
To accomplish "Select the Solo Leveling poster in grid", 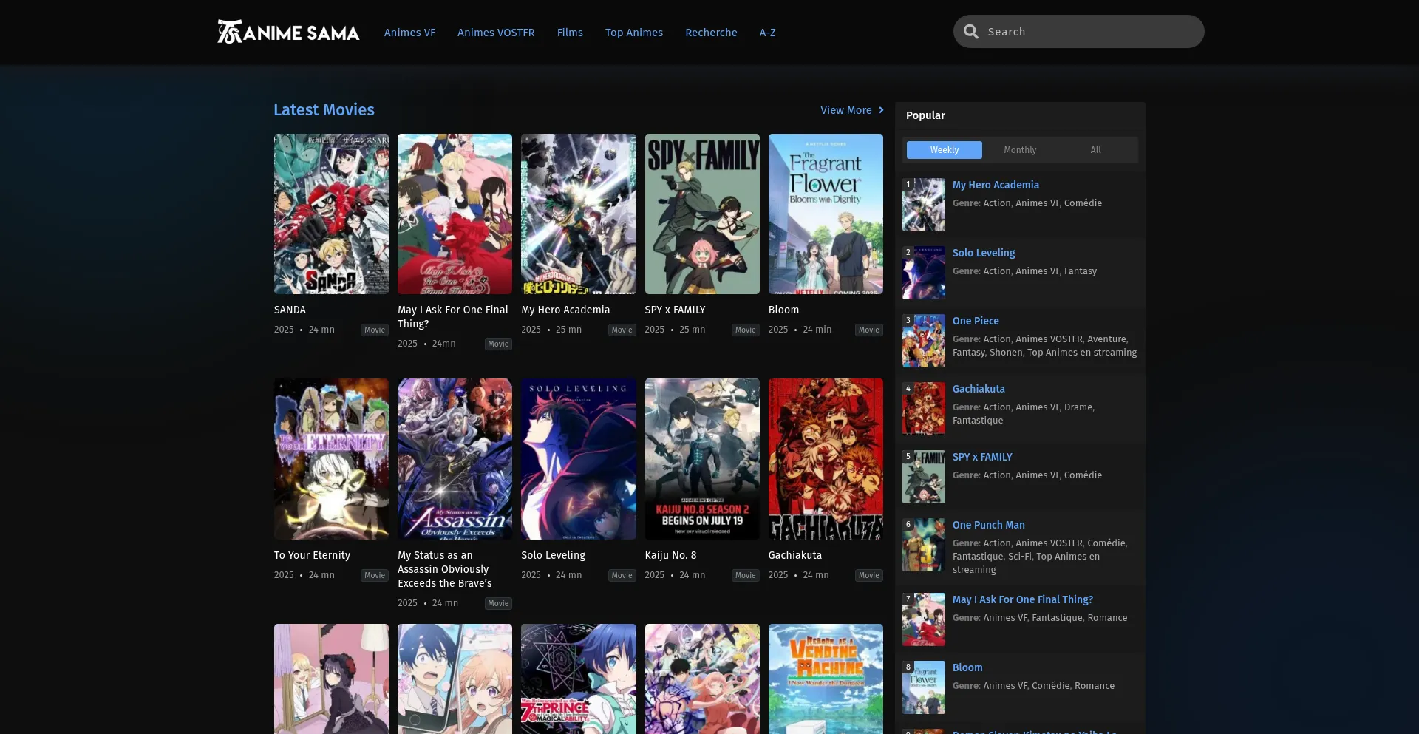I will (578, 458).
